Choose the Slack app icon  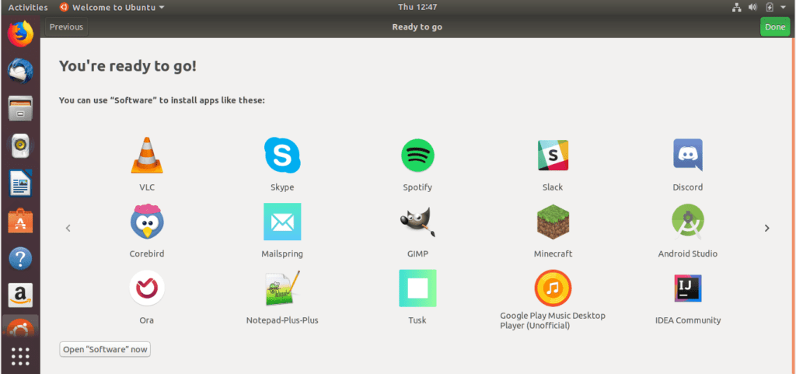coord(553,156)
